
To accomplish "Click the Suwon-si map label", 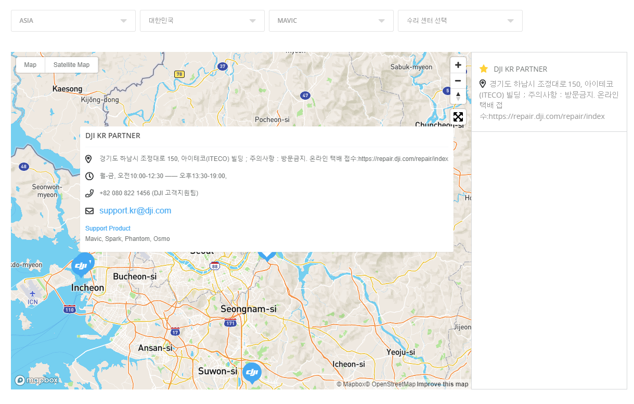I will [218, 371].
